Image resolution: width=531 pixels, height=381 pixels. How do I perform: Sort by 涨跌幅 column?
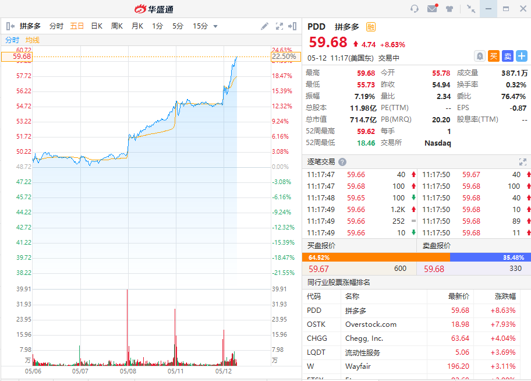[x=505, y=297]
